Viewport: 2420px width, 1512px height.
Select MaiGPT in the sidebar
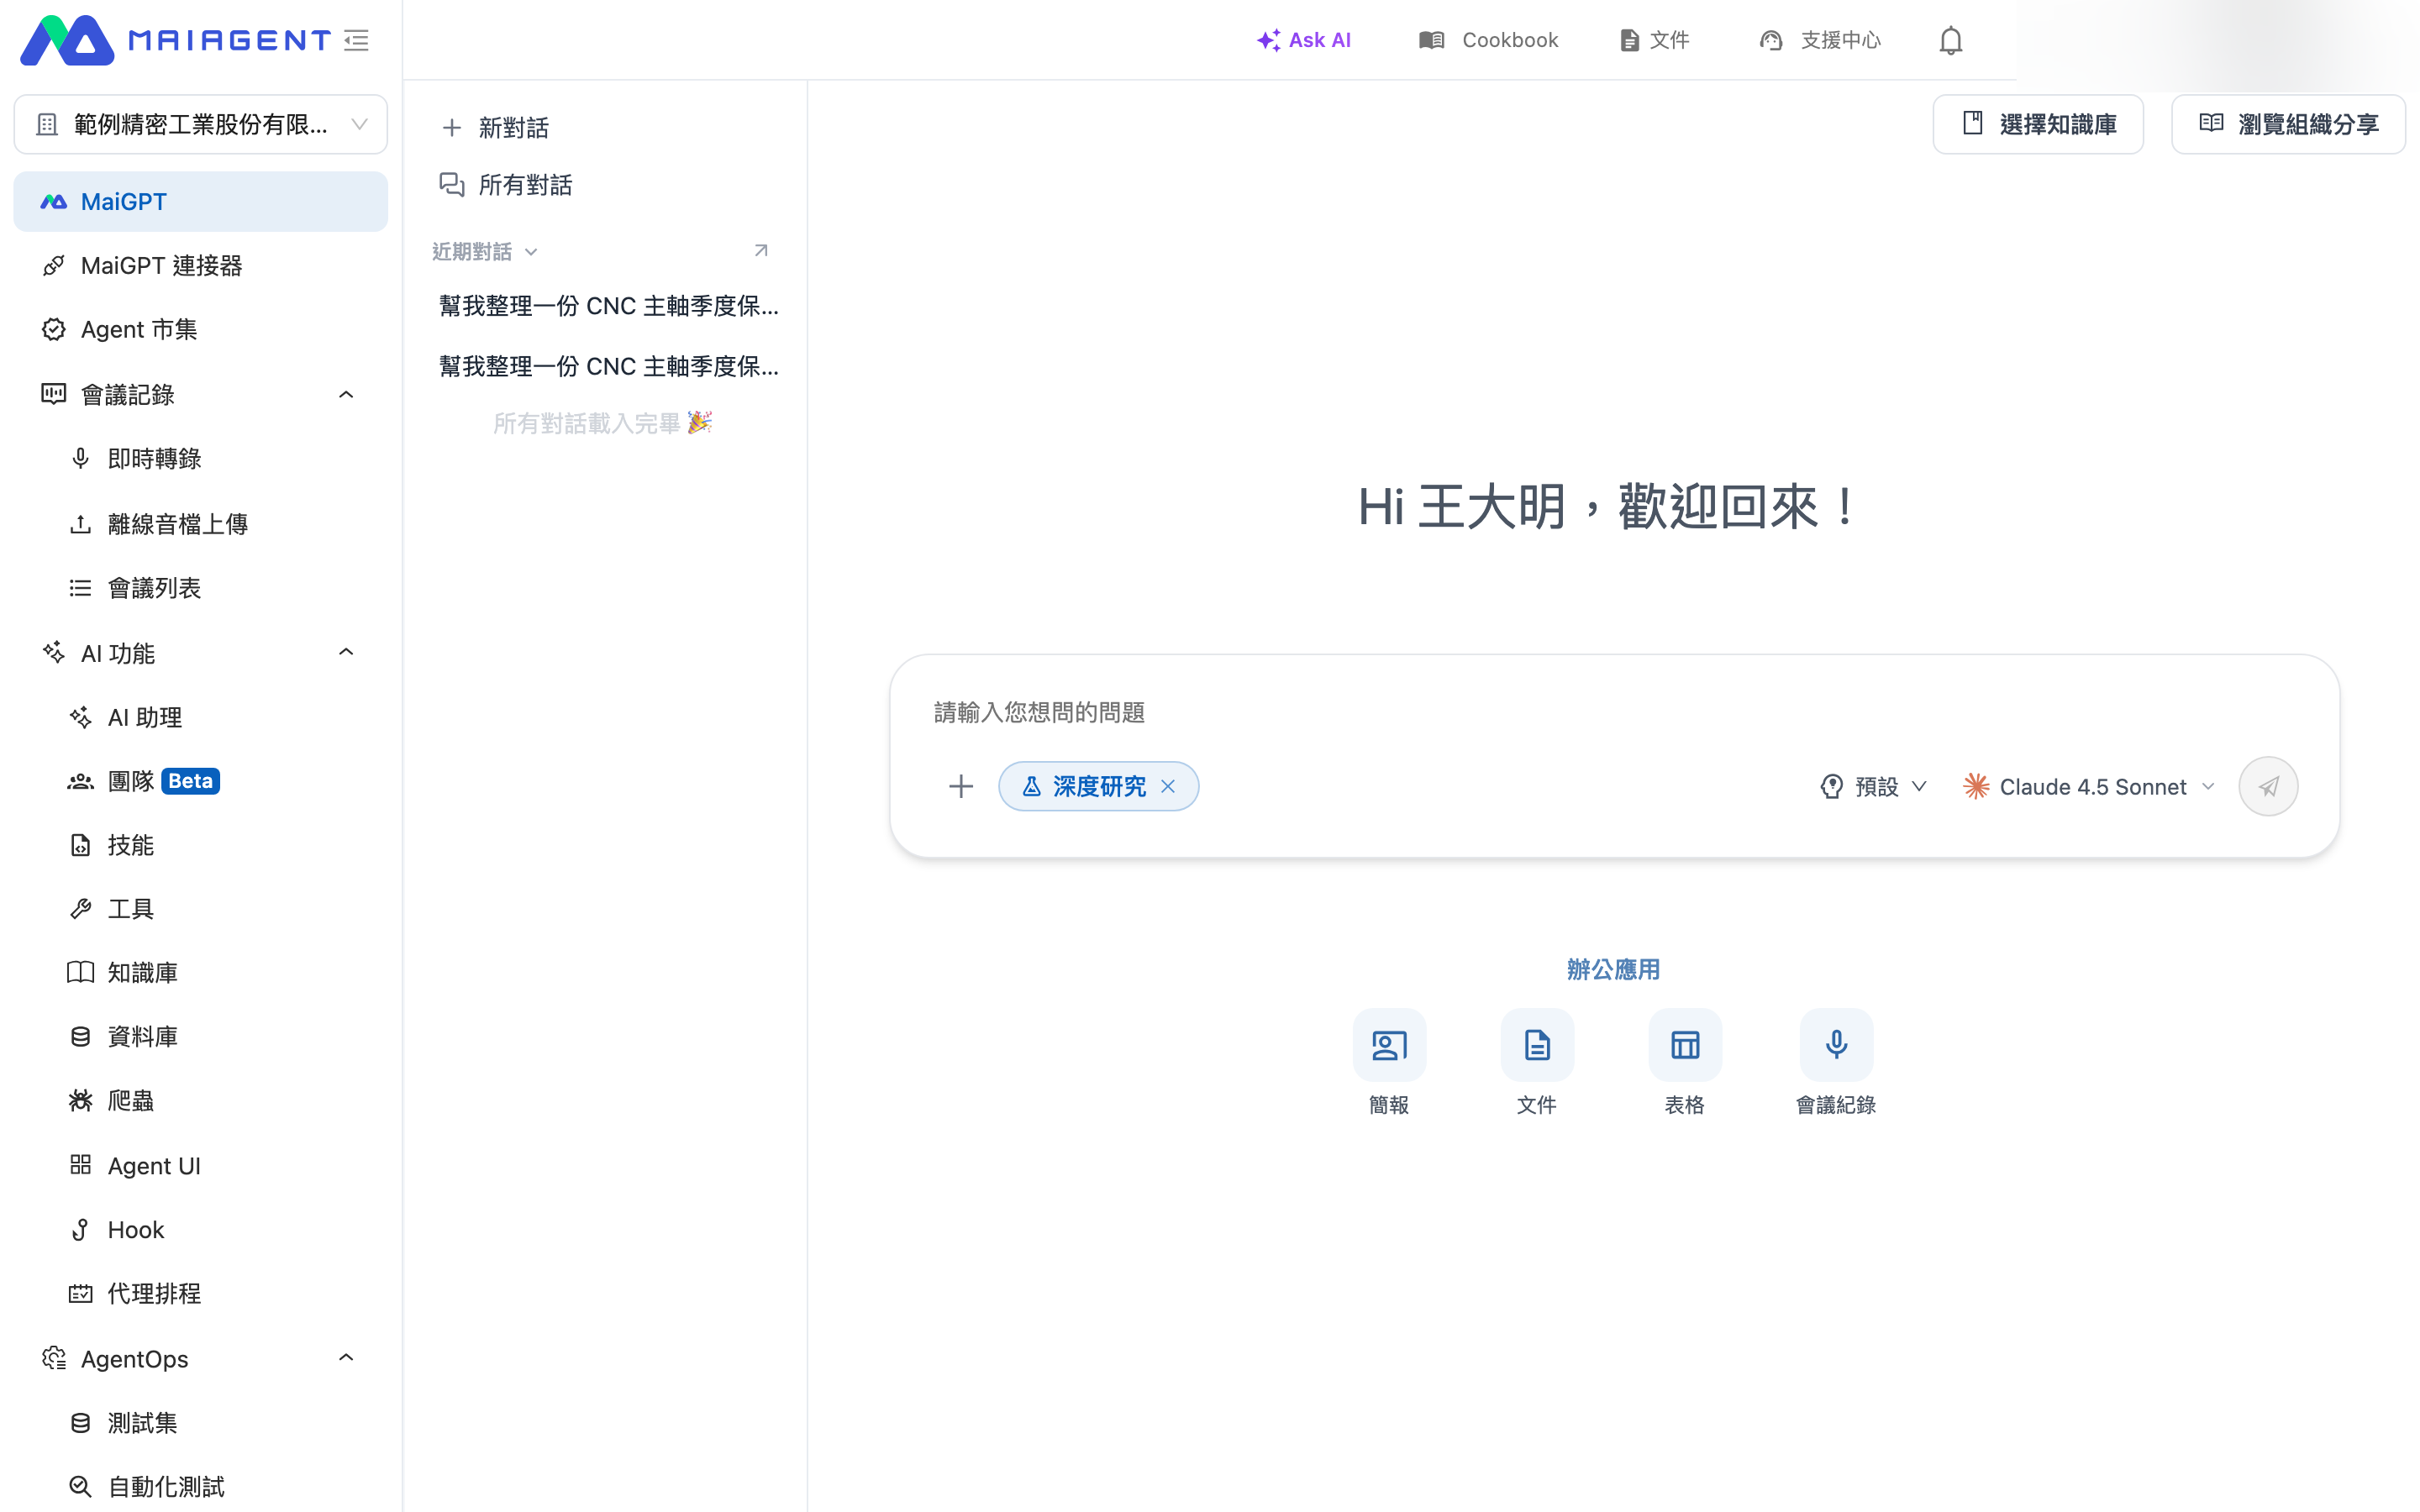pyautogui.click(x=200, y=201)
